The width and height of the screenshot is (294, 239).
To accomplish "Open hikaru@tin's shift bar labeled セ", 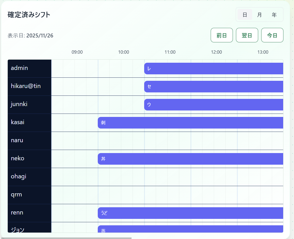I will click(x=214, y=87).
